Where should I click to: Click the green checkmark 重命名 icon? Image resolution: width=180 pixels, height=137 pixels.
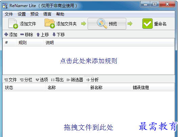click(148, 23)
